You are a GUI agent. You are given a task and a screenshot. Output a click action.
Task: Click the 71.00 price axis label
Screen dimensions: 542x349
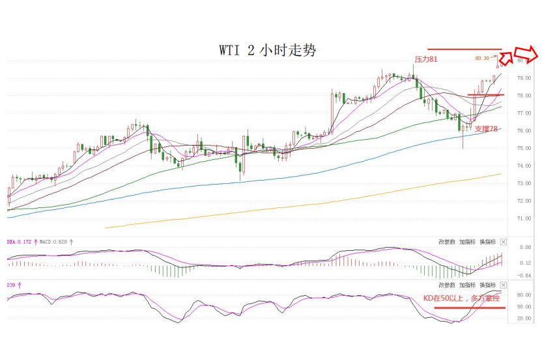524,218
